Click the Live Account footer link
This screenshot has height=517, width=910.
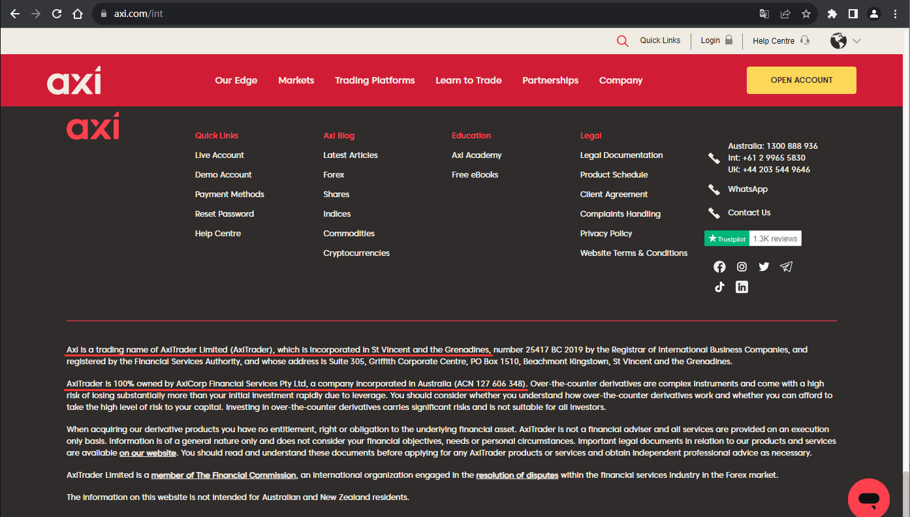coord(219,155)
